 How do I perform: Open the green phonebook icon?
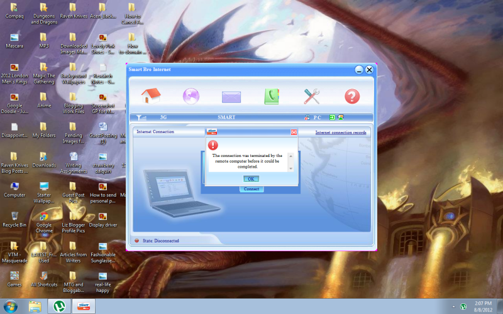pyautogui.click(x=272, y=96)
